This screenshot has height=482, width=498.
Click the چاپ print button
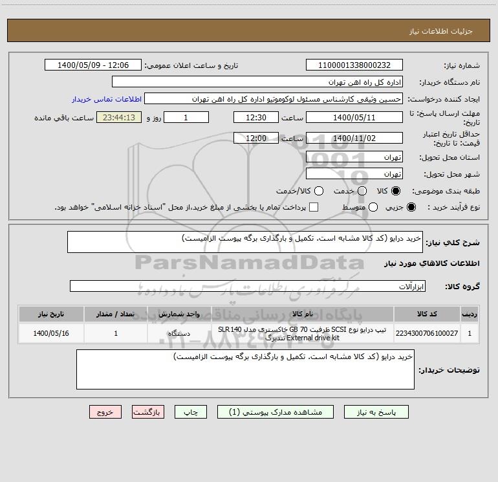(x=191, y=411)
